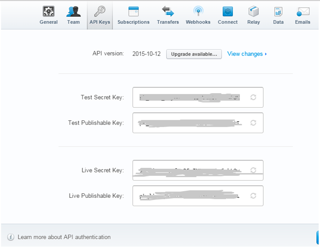Select the API Keys key icon

tap(100, 11)
